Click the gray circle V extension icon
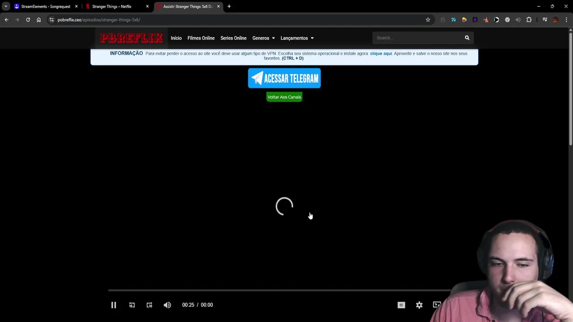This screenshot has height=322, width=573. [x=507, y=20]
